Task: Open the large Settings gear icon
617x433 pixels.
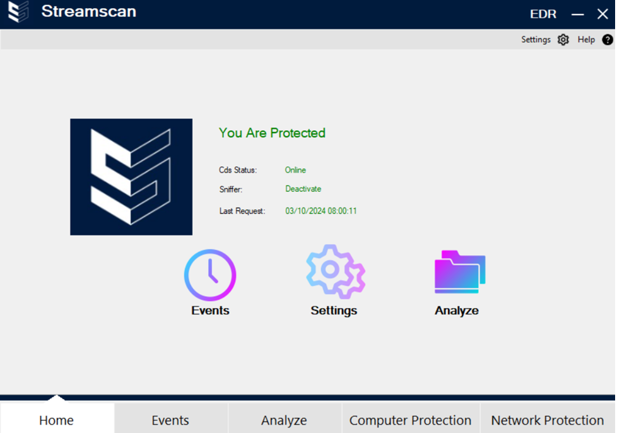Action: [x=336, y=271]
